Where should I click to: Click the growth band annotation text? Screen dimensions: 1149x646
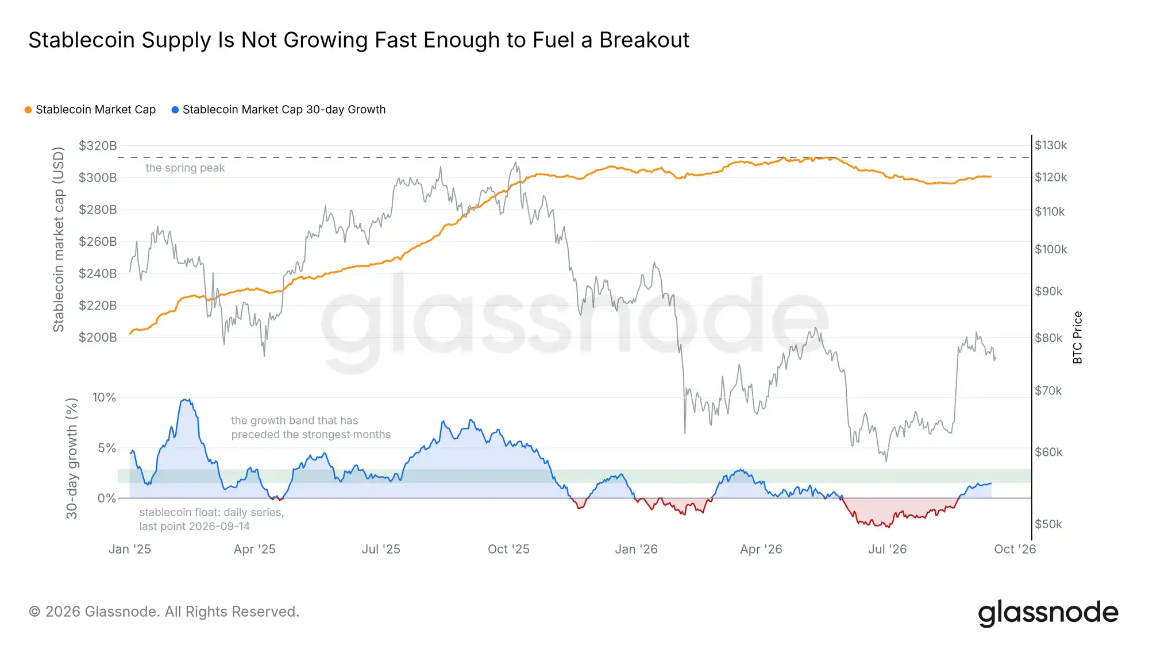pyautogui.click(x=311, y=428)
